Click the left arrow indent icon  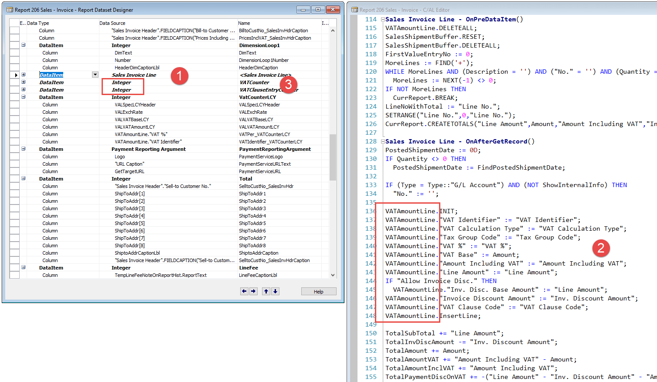(x=244, y=291)
